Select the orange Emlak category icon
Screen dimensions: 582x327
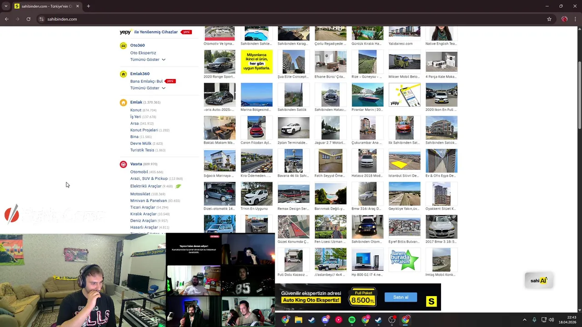[x=123, y=103]
